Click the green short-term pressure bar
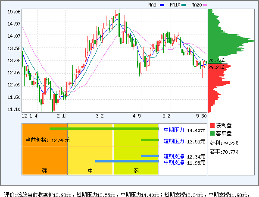The width and height of the screenshot is (259, 197). tap(150, 140)
